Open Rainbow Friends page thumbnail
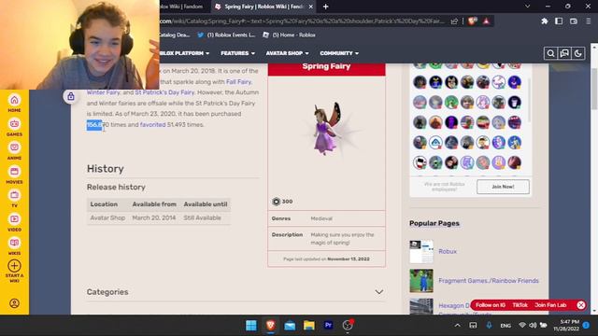Image resolution: width=598 pixels, height=336 pixels. pos(421,281)
